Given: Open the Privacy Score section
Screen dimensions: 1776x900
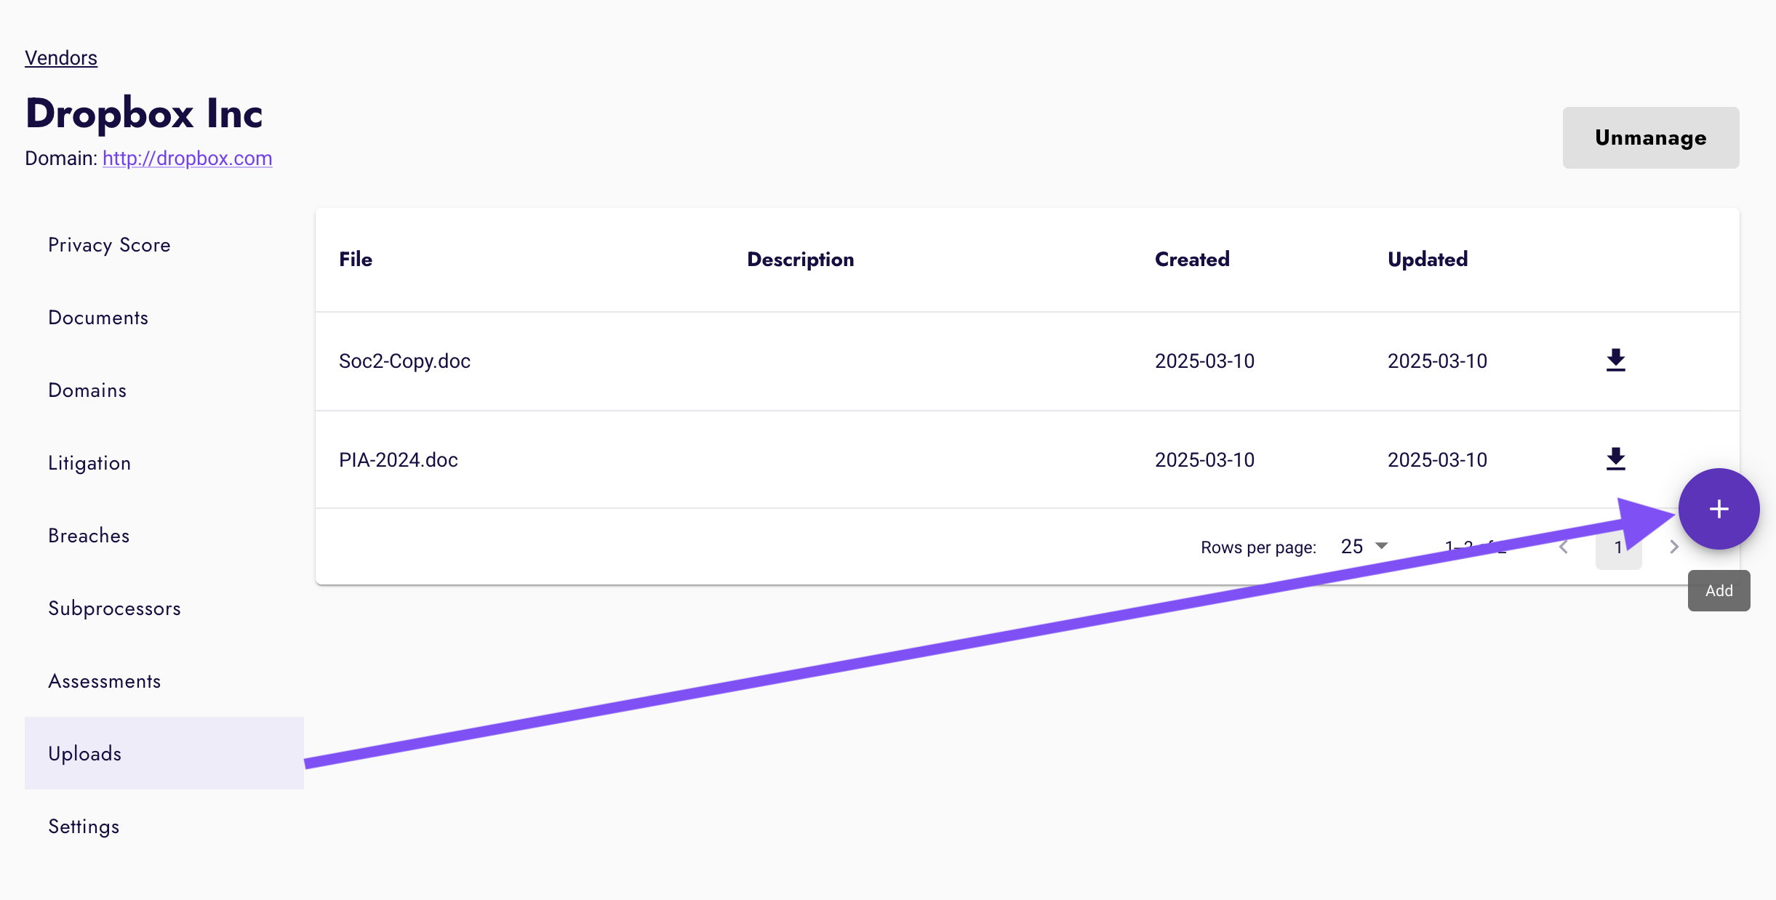Looking at the screenshot, I should point(164,245).
